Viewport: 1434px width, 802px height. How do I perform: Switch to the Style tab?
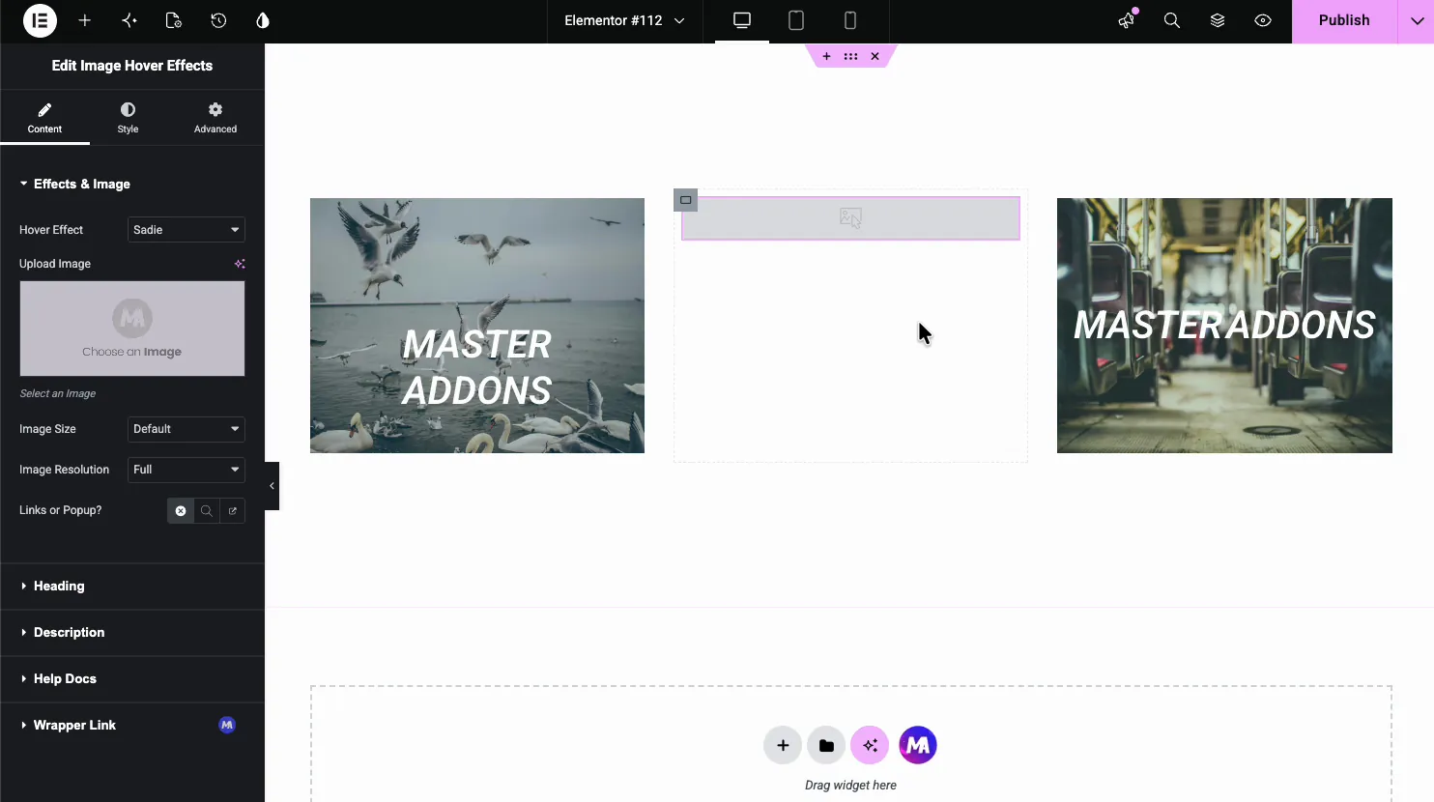coord(128,117)
